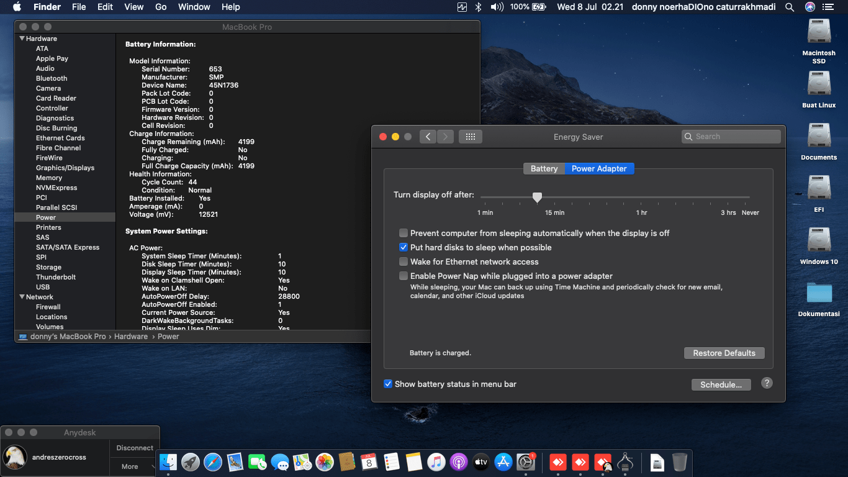Collapse the Hardware tree section

(x=22, y=39)
